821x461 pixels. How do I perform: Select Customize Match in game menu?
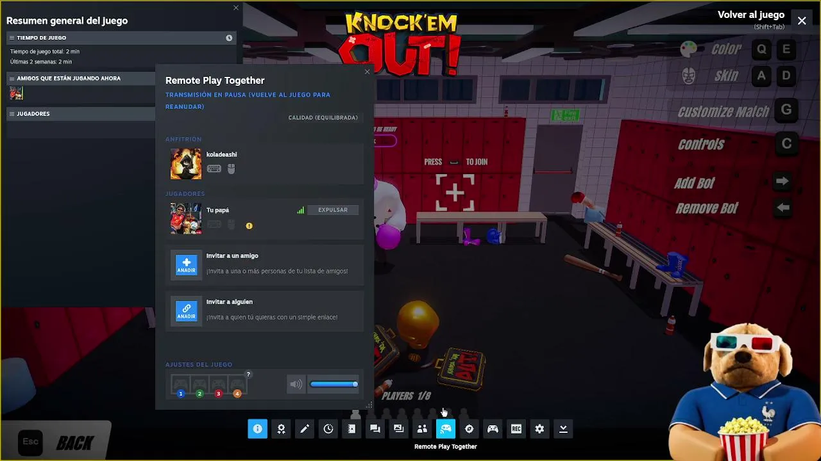(724, 111)
